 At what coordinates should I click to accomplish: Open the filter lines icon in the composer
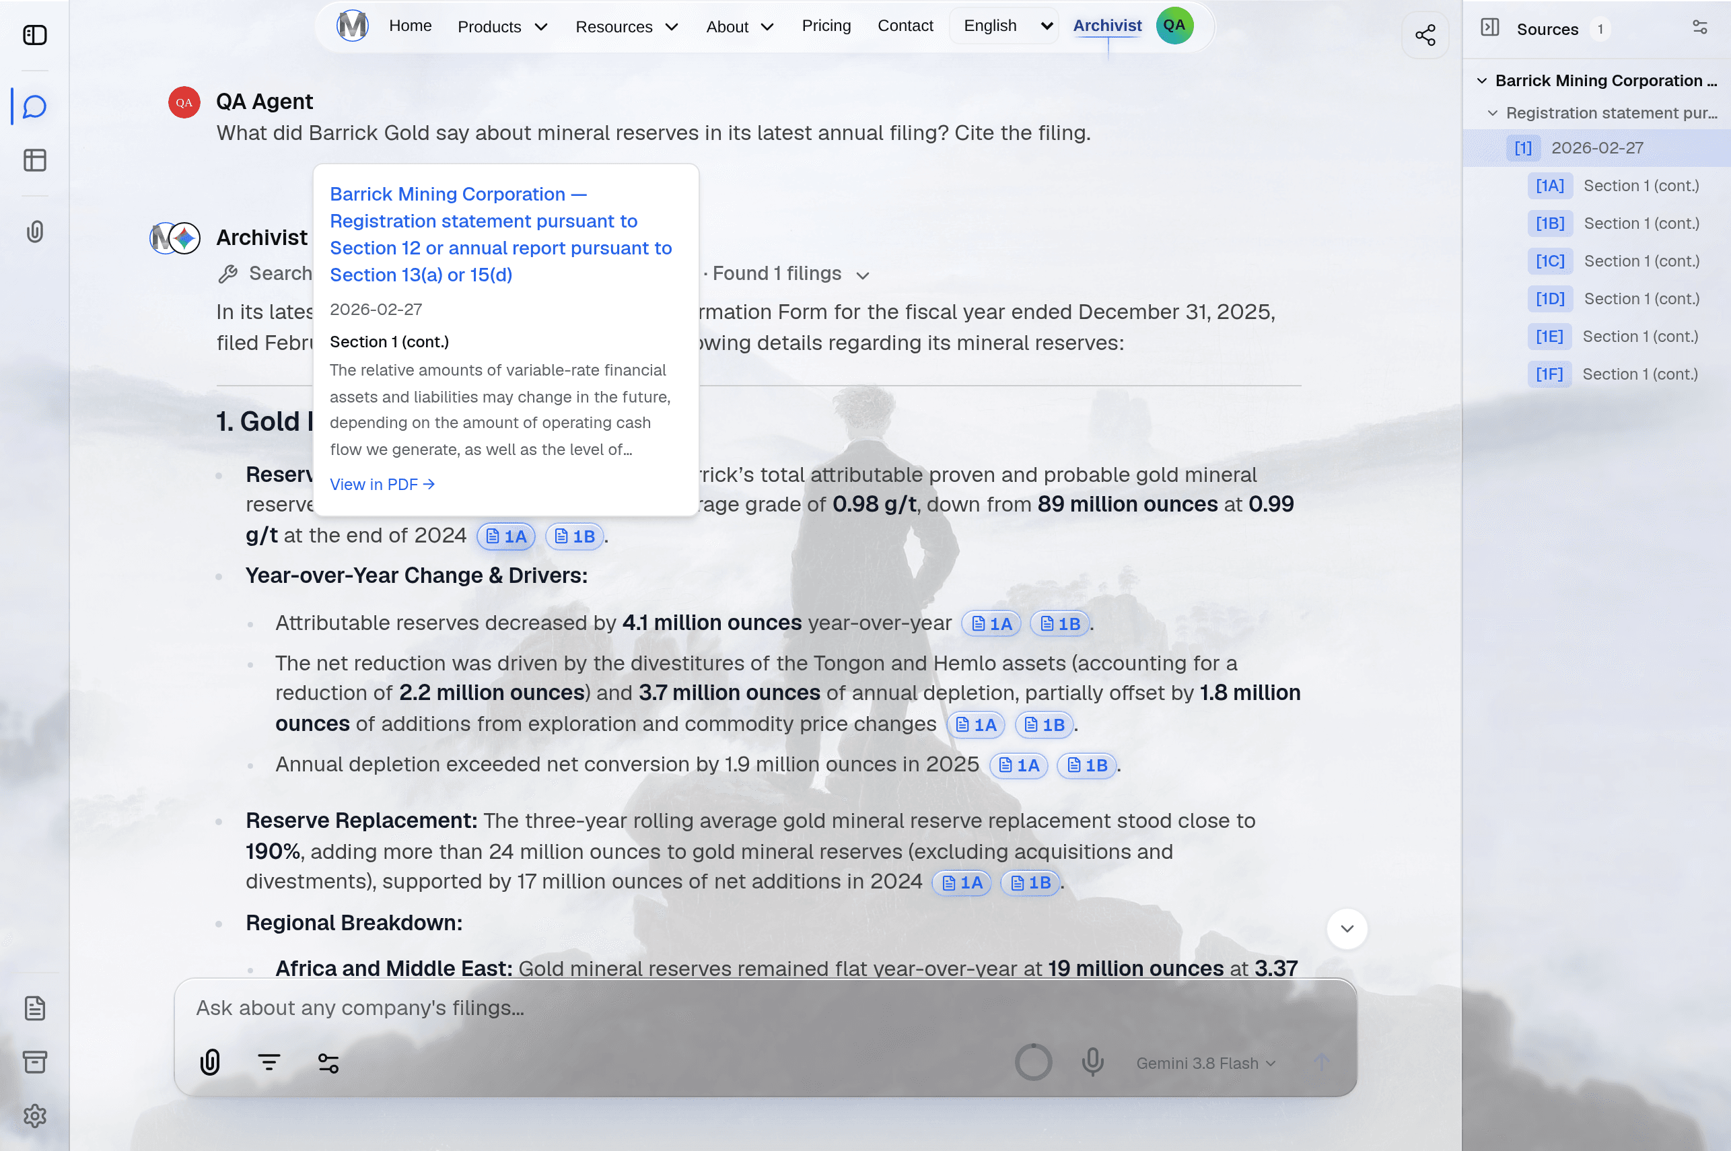(269, 1062)
